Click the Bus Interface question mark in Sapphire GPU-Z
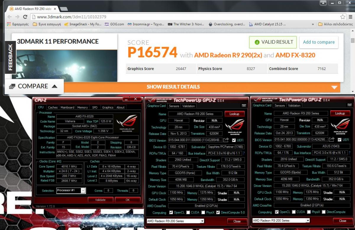Image resolution: width=355 pixels, height=230 pixels. click(244, 153)
